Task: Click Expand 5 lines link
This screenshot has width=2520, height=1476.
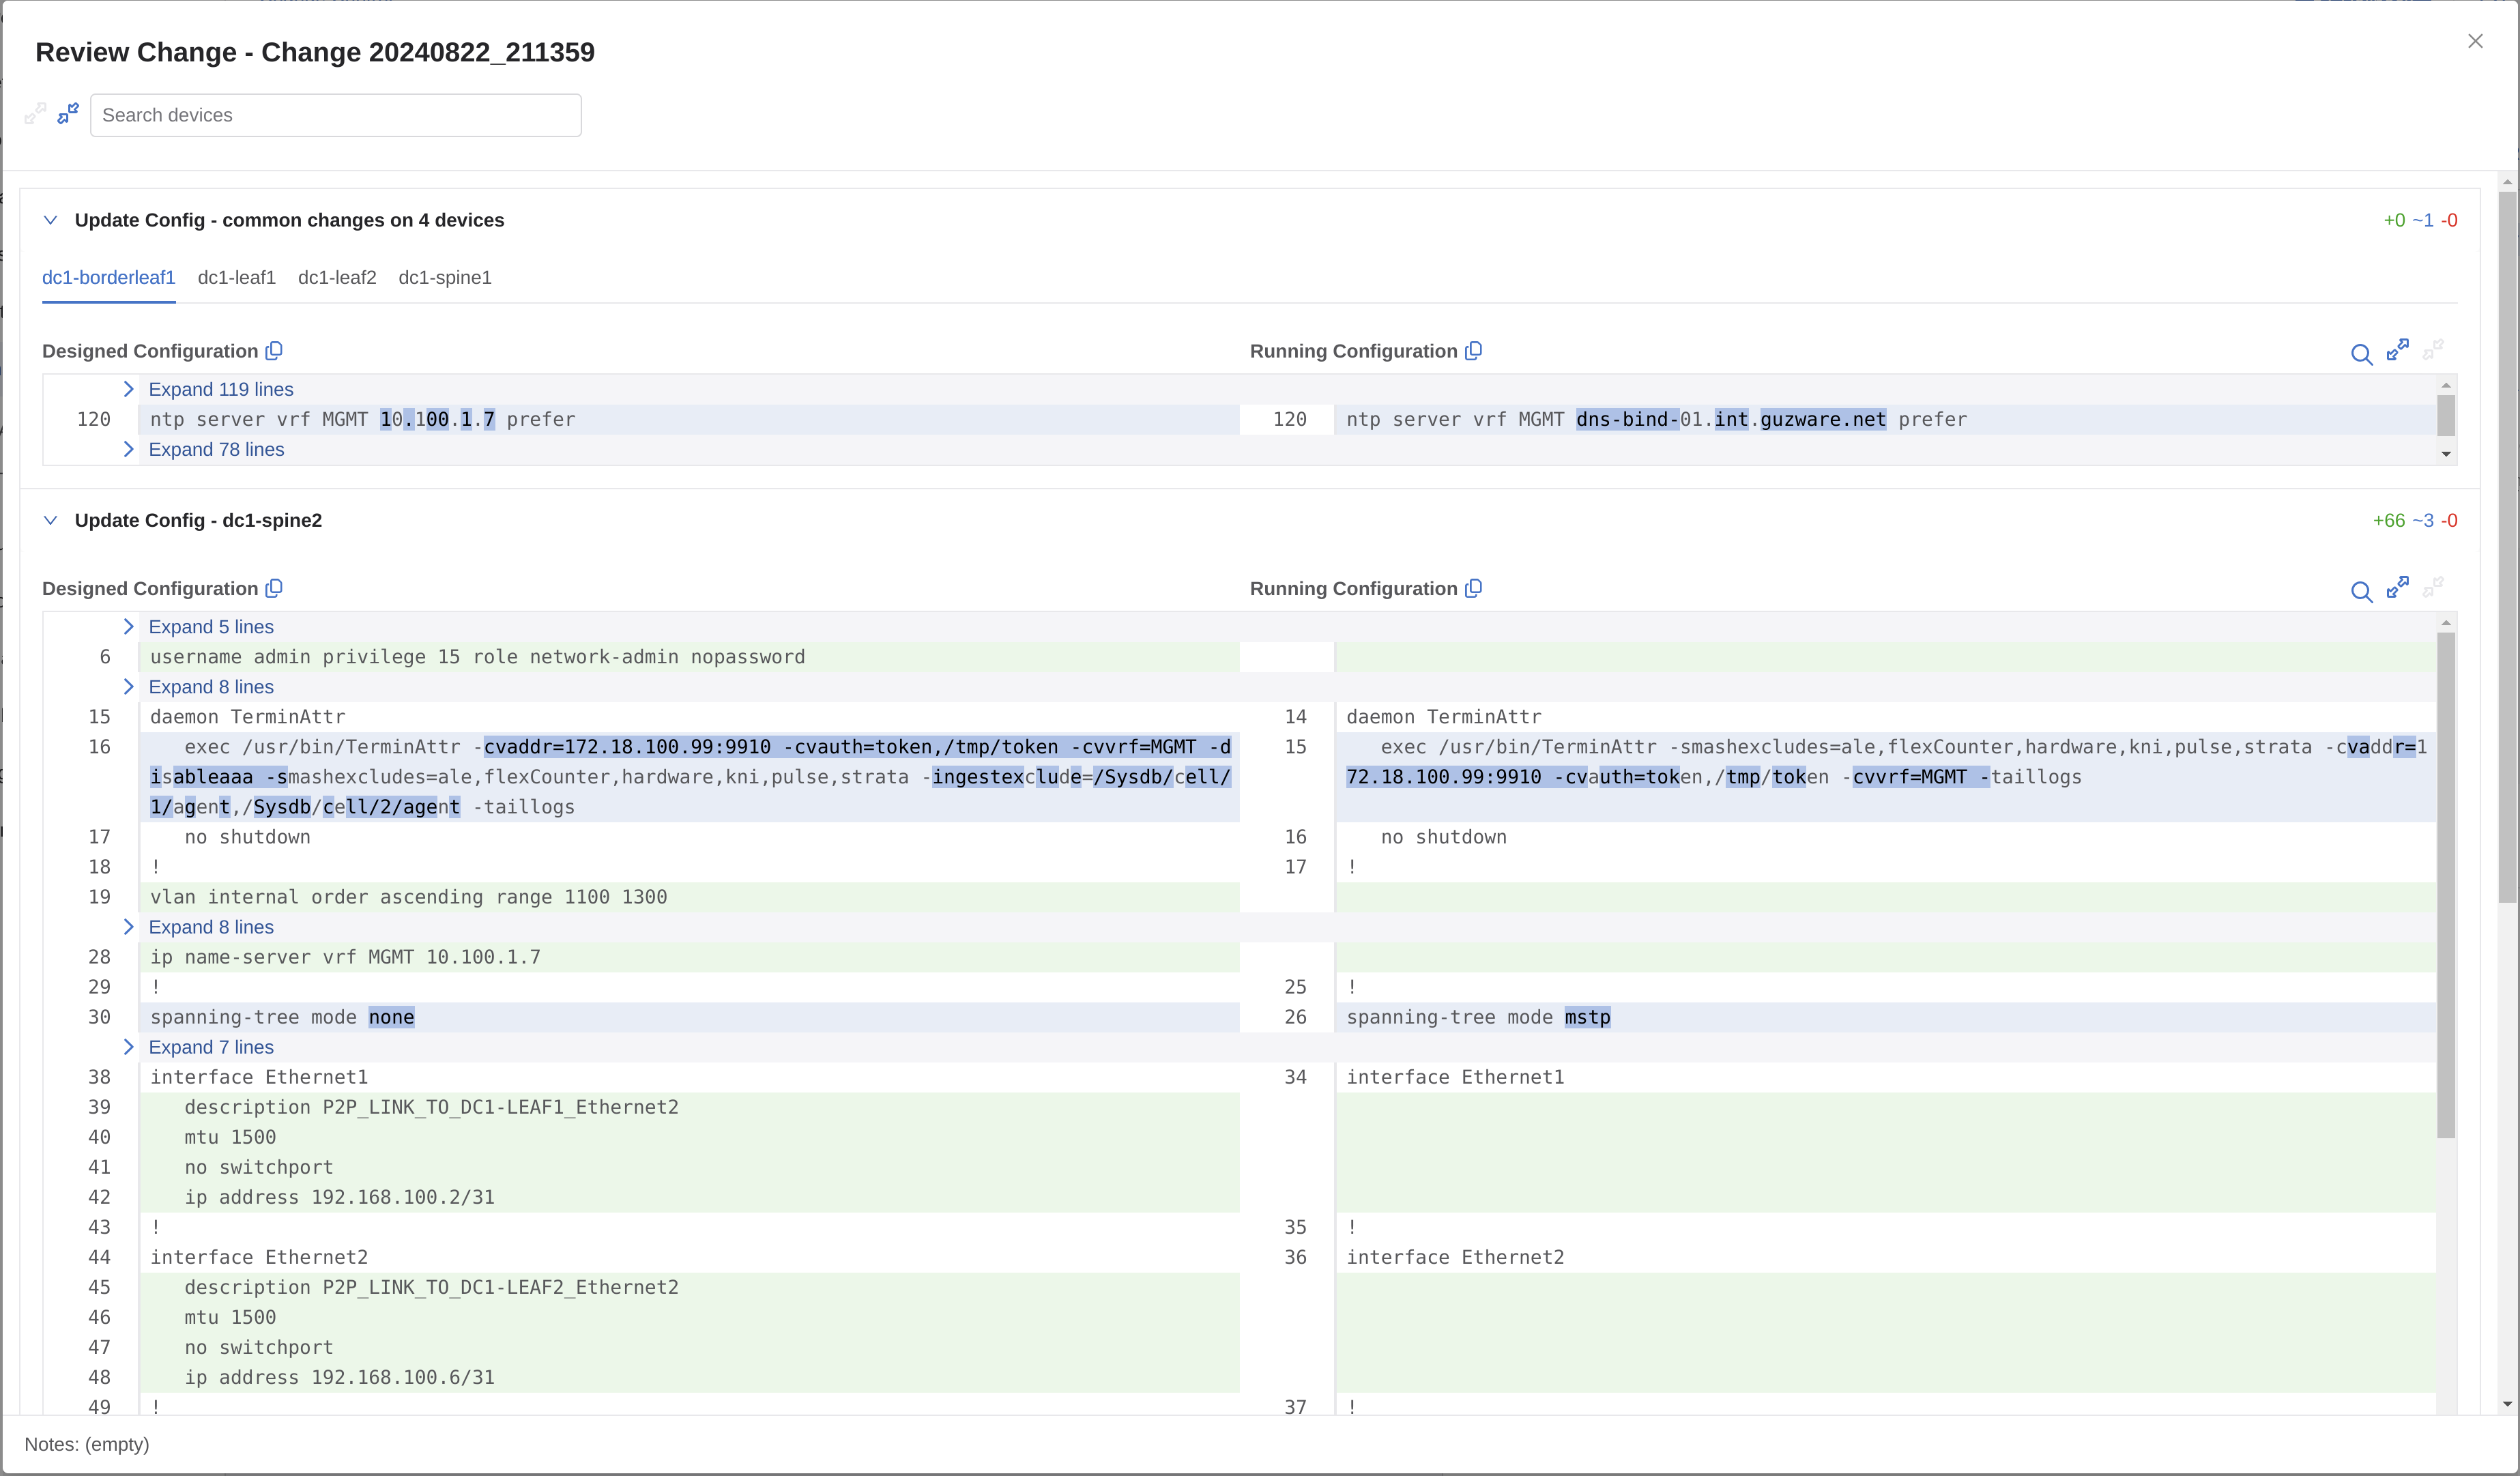Action: 211,627
